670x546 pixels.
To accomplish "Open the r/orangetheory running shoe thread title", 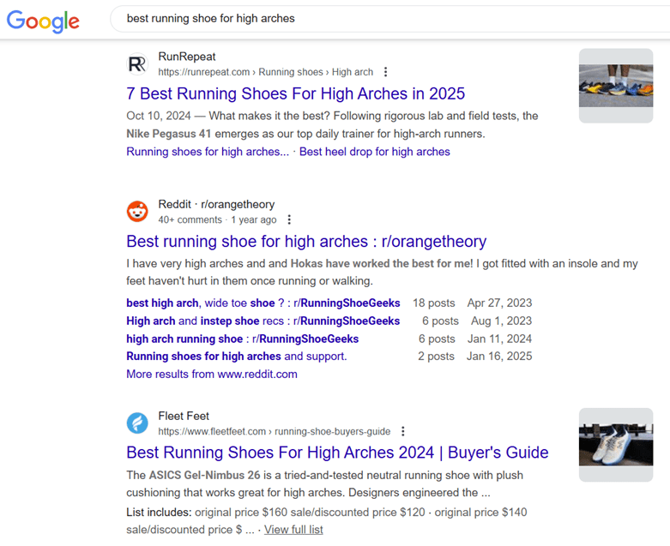I will (305, 241).
